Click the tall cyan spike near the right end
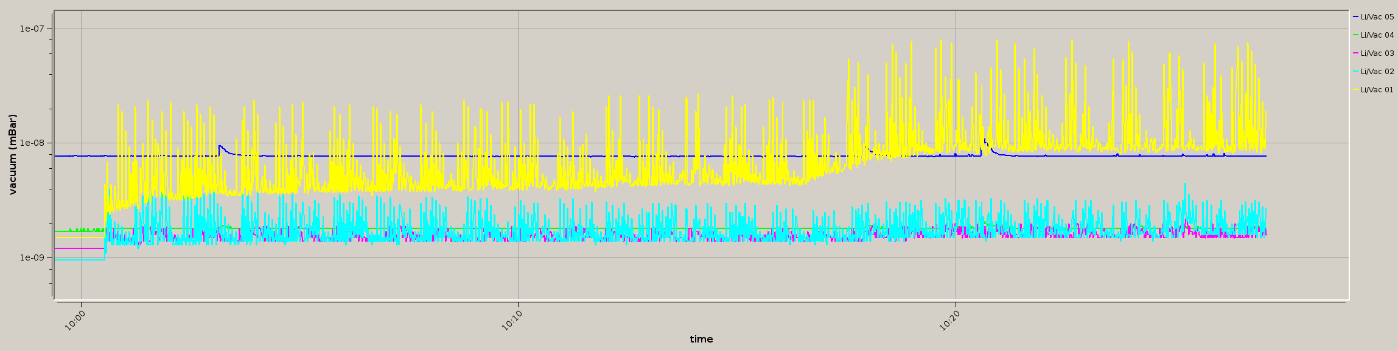This screenshot has width=1398, height=351. pos(1184,185)
